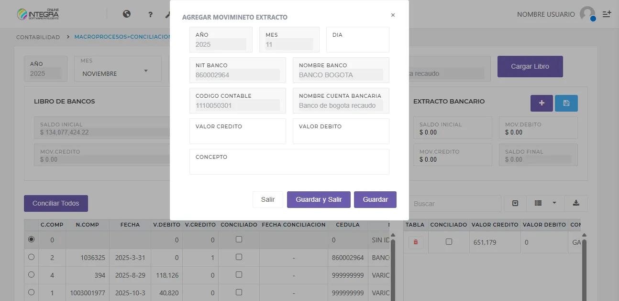Screen dimensions: 619x301
Task: Close the Agregar Movimiento Extracto dialog
Action: tap(393, 15)
